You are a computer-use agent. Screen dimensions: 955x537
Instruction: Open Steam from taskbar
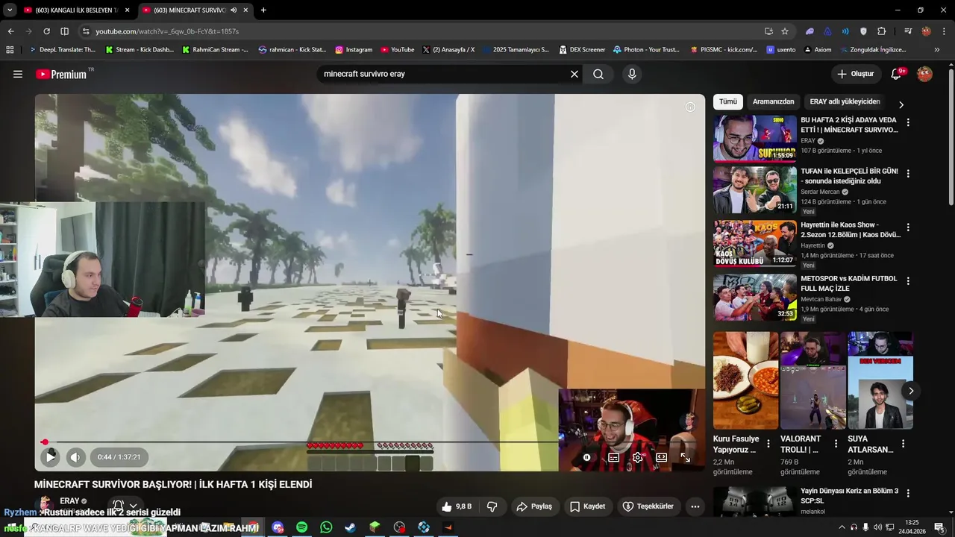click(350, 527)
